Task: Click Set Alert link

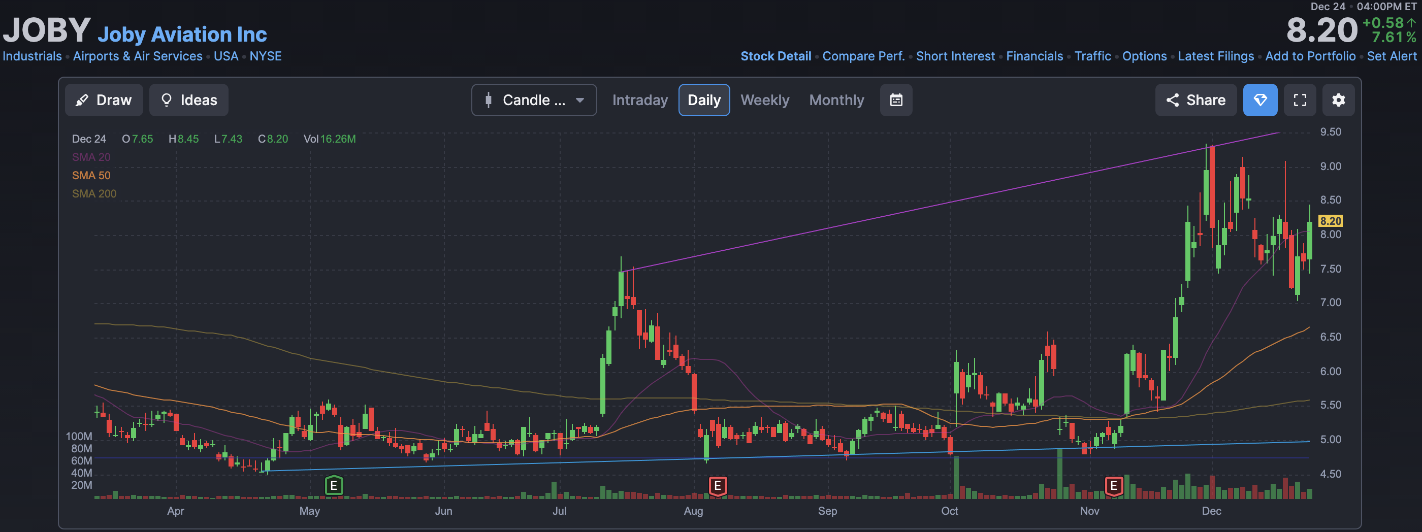Action: point(1391,56)
